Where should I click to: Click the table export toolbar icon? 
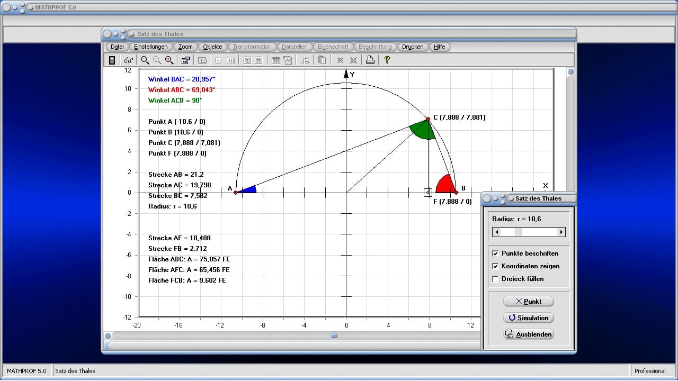tap(288, 60)
